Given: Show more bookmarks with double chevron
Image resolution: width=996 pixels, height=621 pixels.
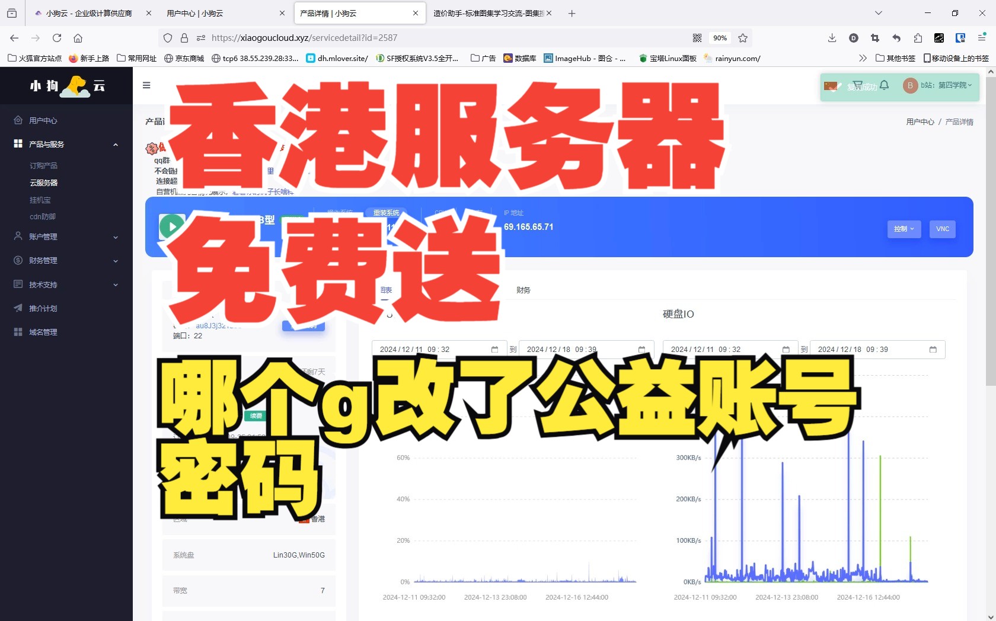Looking at the screenshot, I should [863, 58].
